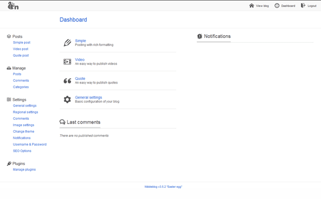Select Quote post in sidebar
Viewport: 321px width, 214px height.
(x=21, y=55)
